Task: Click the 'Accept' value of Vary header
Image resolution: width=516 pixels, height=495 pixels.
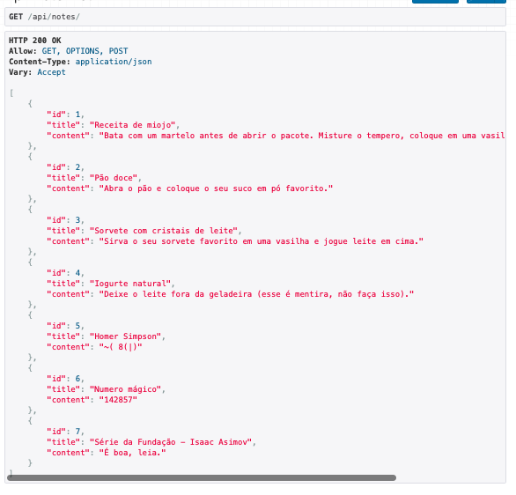Action: point(51,72)
